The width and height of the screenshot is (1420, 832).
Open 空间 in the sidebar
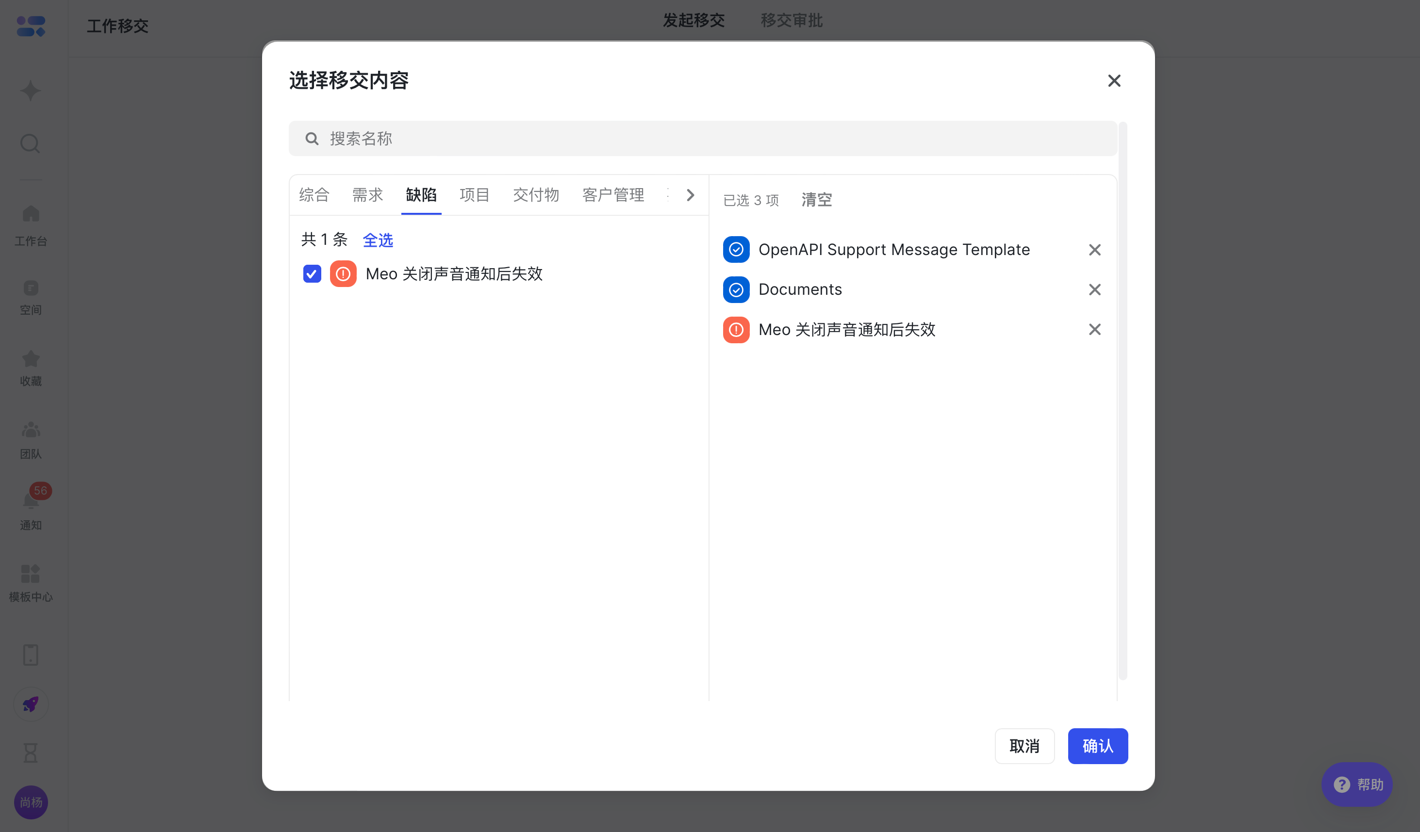31,297
